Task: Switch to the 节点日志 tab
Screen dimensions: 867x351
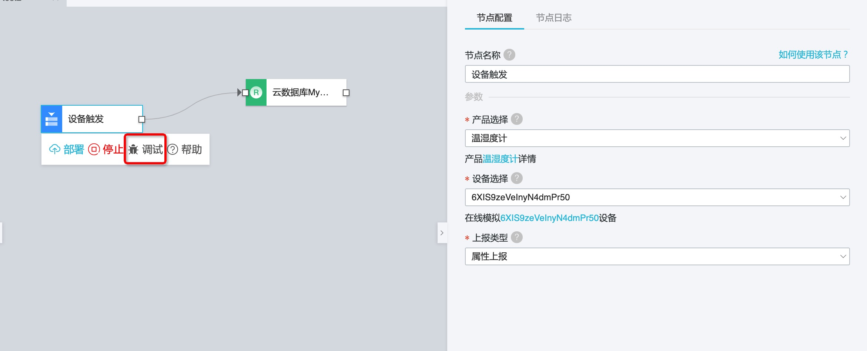Action: [x=553, y=18]
